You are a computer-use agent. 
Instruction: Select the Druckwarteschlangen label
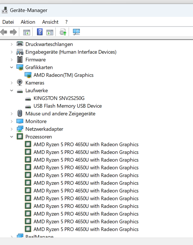tap(49, 44)
